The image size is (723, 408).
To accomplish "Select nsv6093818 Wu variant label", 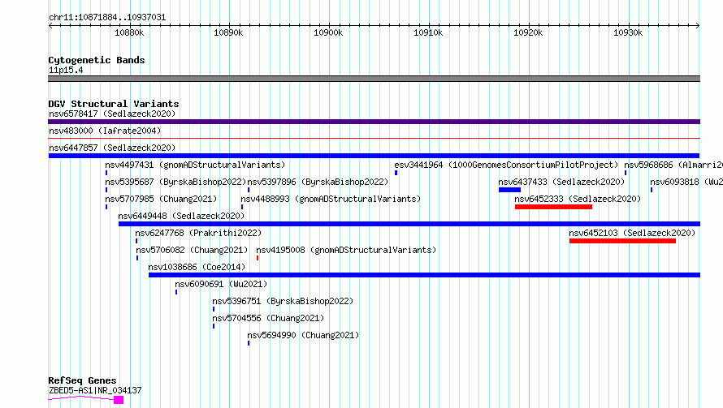I will (x=686, y=182).
